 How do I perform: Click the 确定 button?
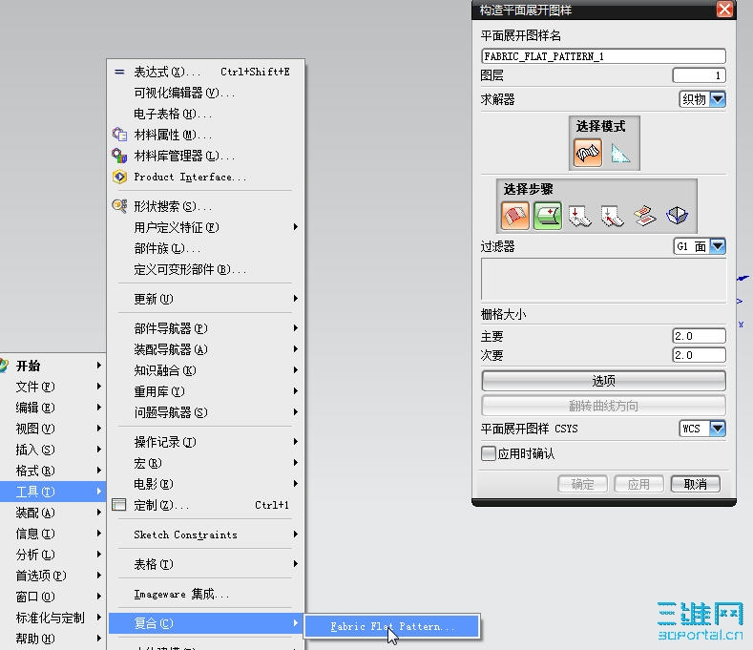[582, 484]
